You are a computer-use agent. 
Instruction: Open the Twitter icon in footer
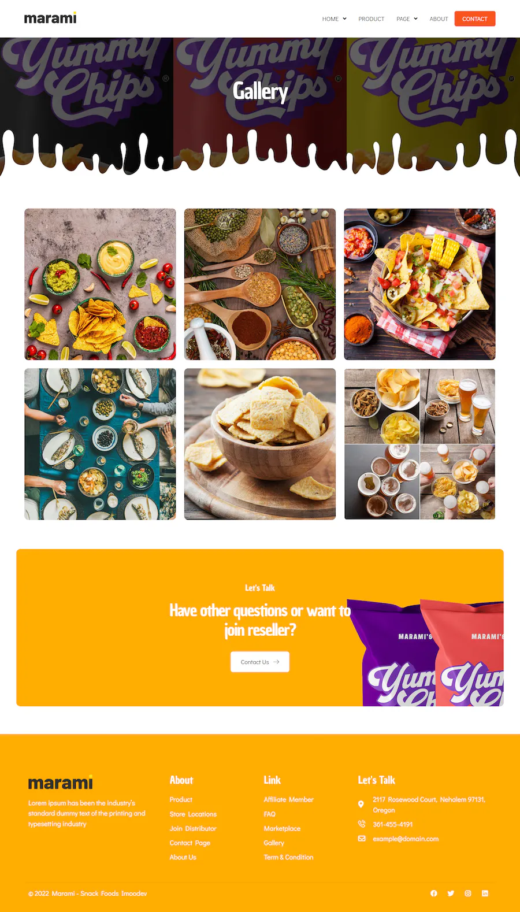tap(451, 893)
